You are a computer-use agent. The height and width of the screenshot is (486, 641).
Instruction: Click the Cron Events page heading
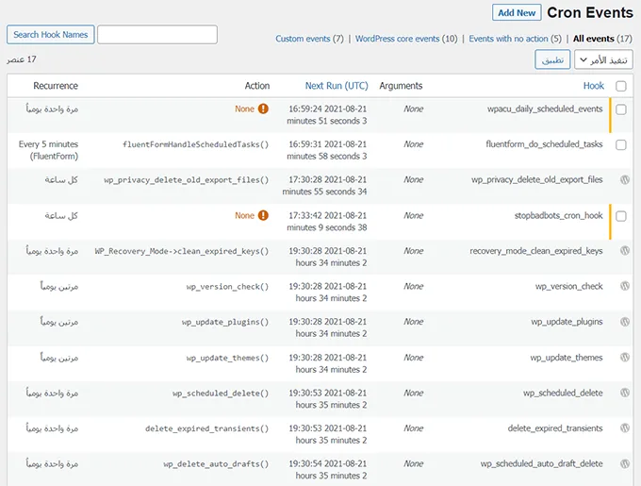590,12
